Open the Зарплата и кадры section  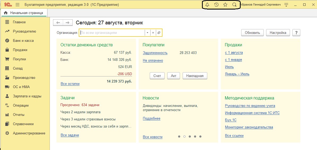coord(27,96)
